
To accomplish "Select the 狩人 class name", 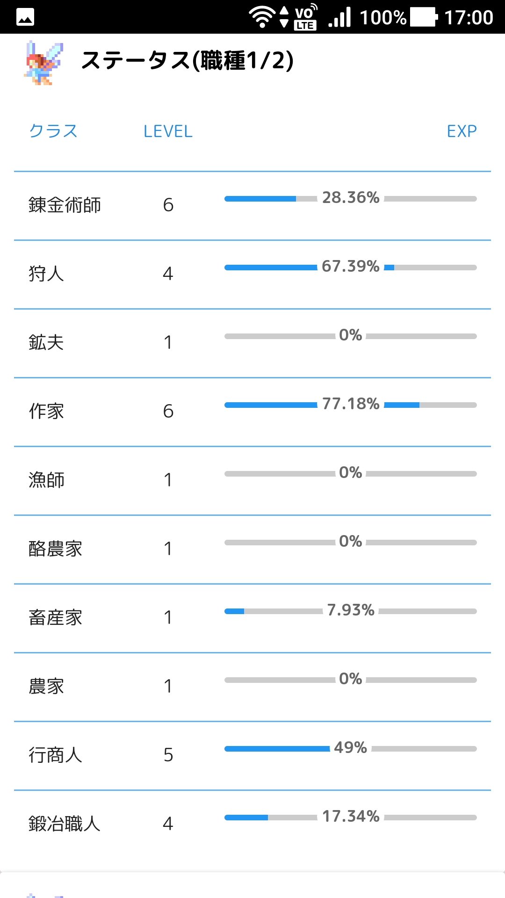I will 46,274.
